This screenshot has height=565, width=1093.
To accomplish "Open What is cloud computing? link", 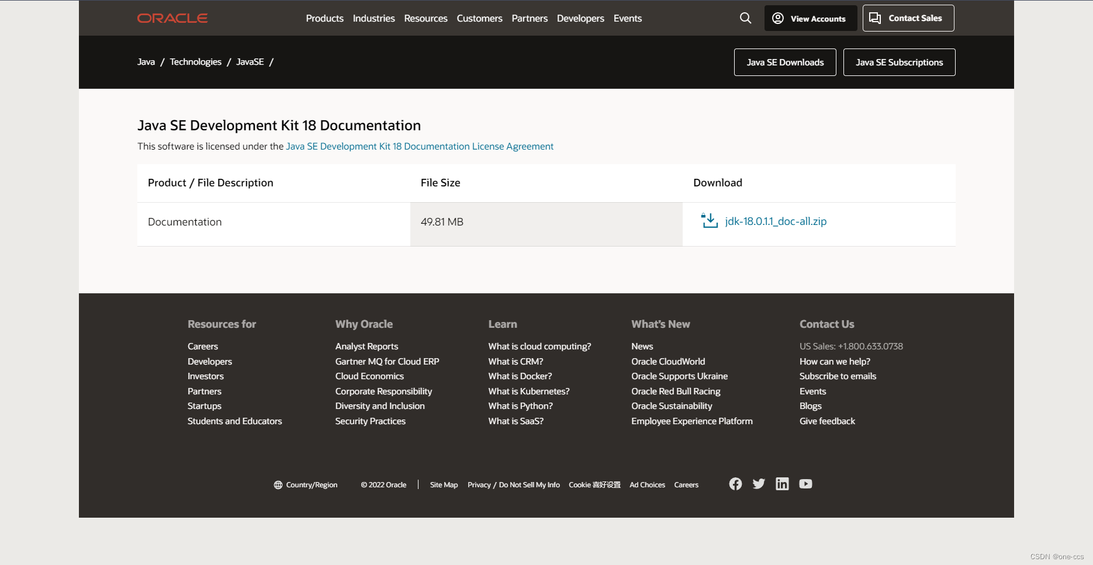I will (x=539, y=346).
